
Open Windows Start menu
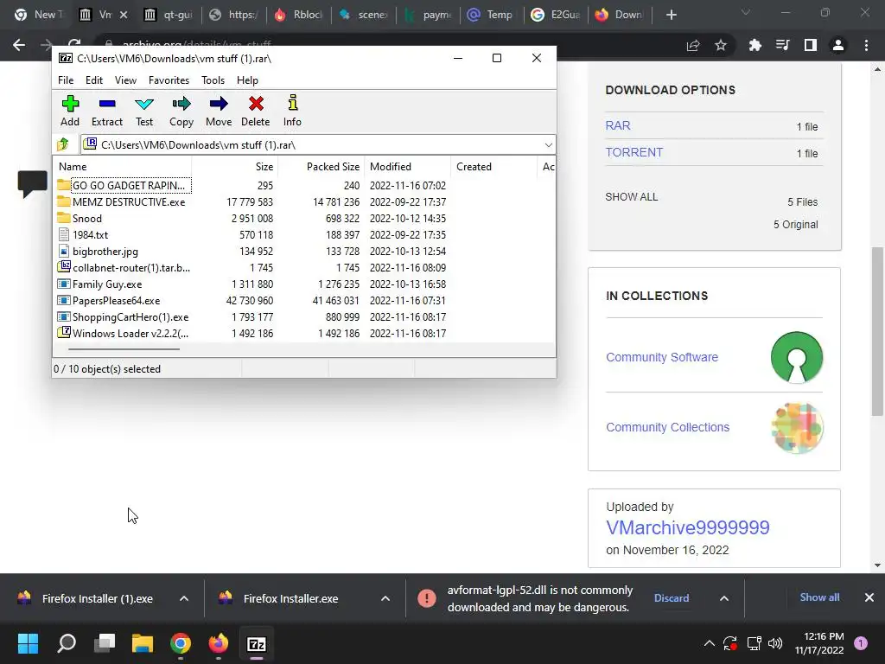click(28, 643)
